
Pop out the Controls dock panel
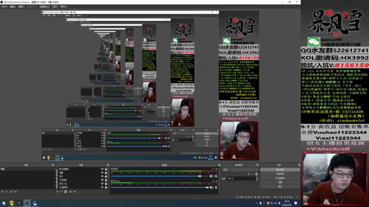click(x=299, y=165)
